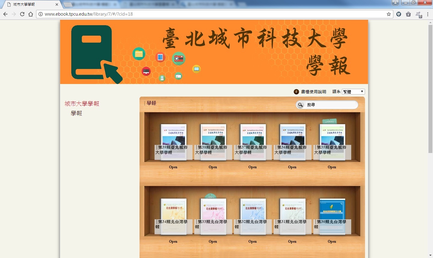Click the site information icon in address bar

point(40,14)
